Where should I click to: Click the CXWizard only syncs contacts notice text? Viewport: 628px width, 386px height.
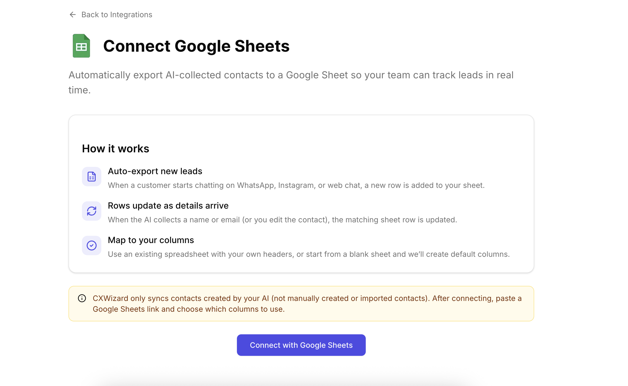point(307,304)
